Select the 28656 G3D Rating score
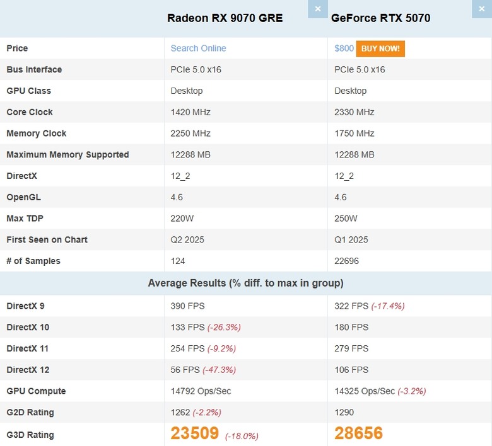The width and height of the screenshot is (492, 446). click(x=359, y=433)
